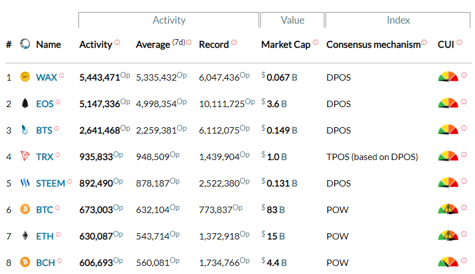Click the BTS BitShares logo icon

(x=25, y=130)
